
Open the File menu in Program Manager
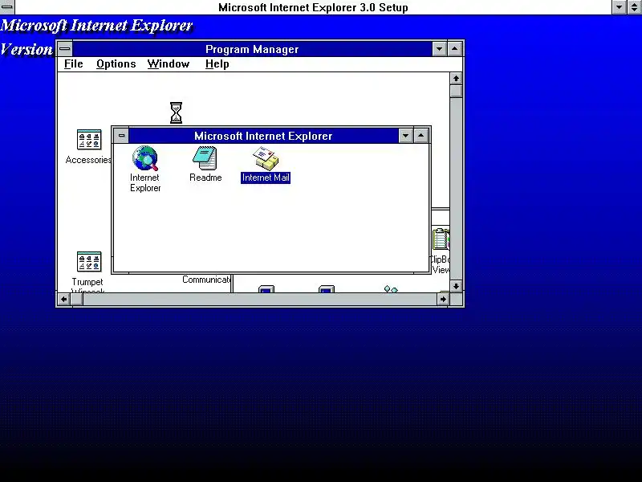74,64
